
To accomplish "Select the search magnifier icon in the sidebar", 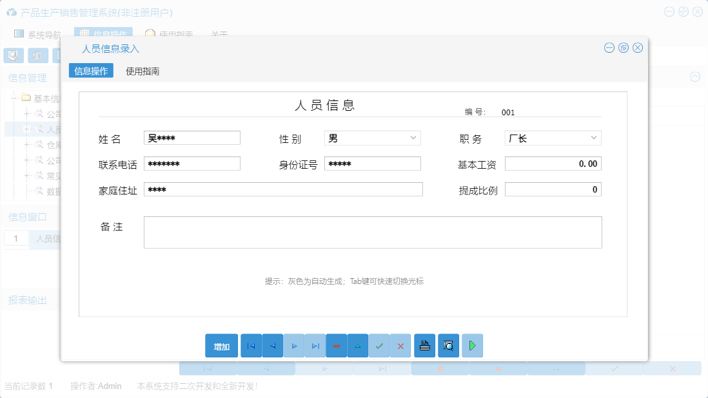I will pos(12,55).
